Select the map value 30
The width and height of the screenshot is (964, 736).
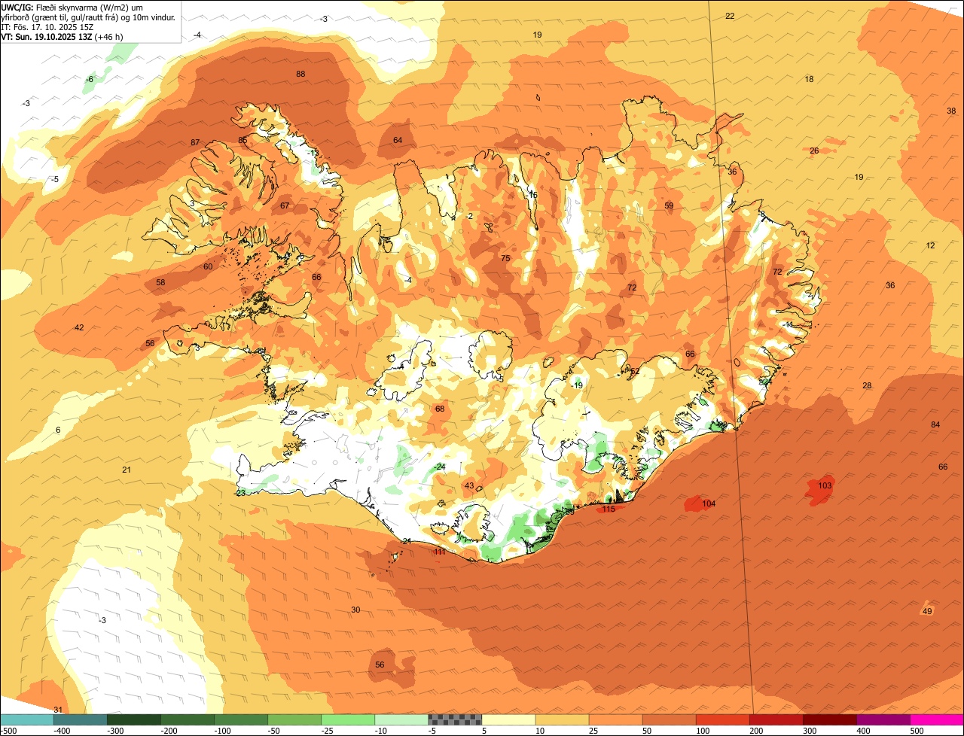[355, 610]
